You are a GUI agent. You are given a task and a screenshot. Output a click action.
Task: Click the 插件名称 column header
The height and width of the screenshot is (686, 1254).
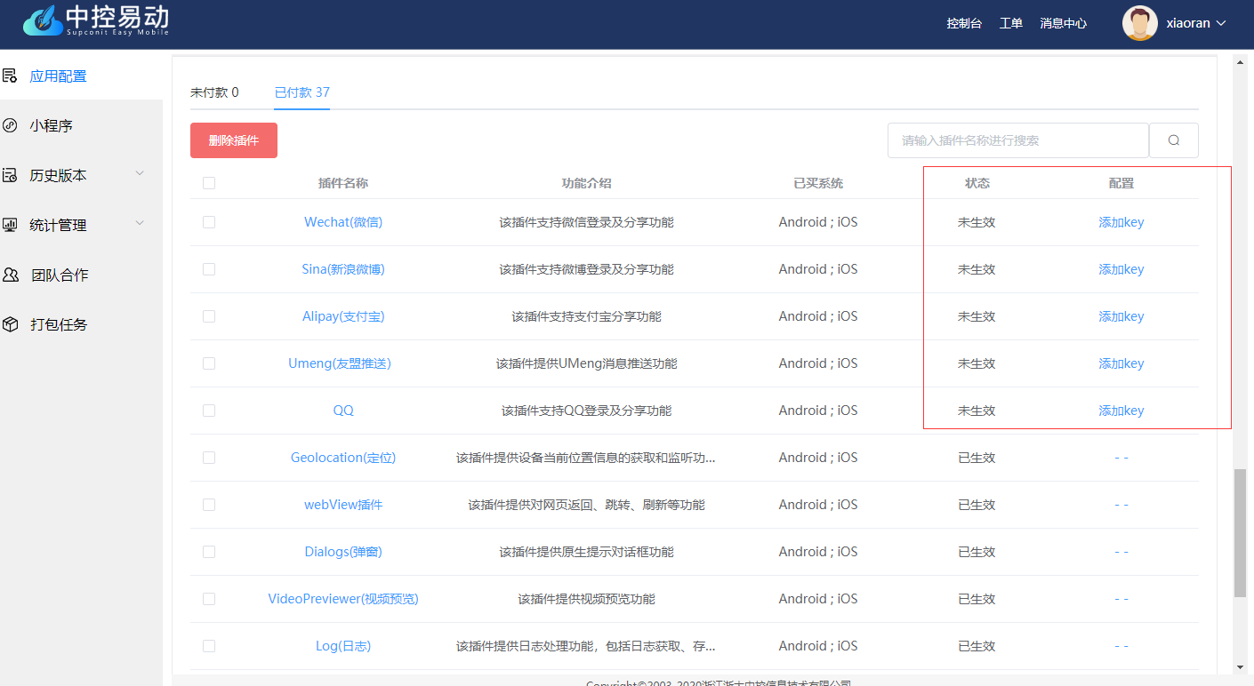pyautogui.click(x=343, y=183)
